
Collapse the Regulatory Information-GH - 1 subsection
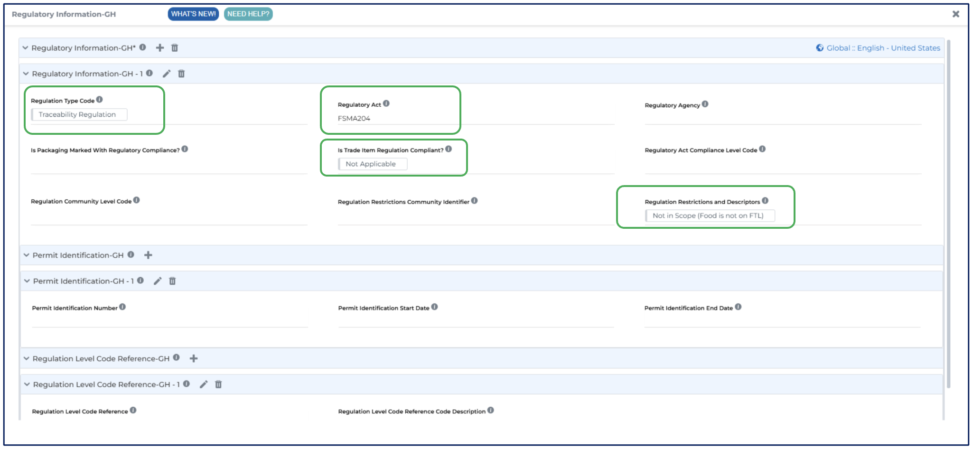coord(26,74)
